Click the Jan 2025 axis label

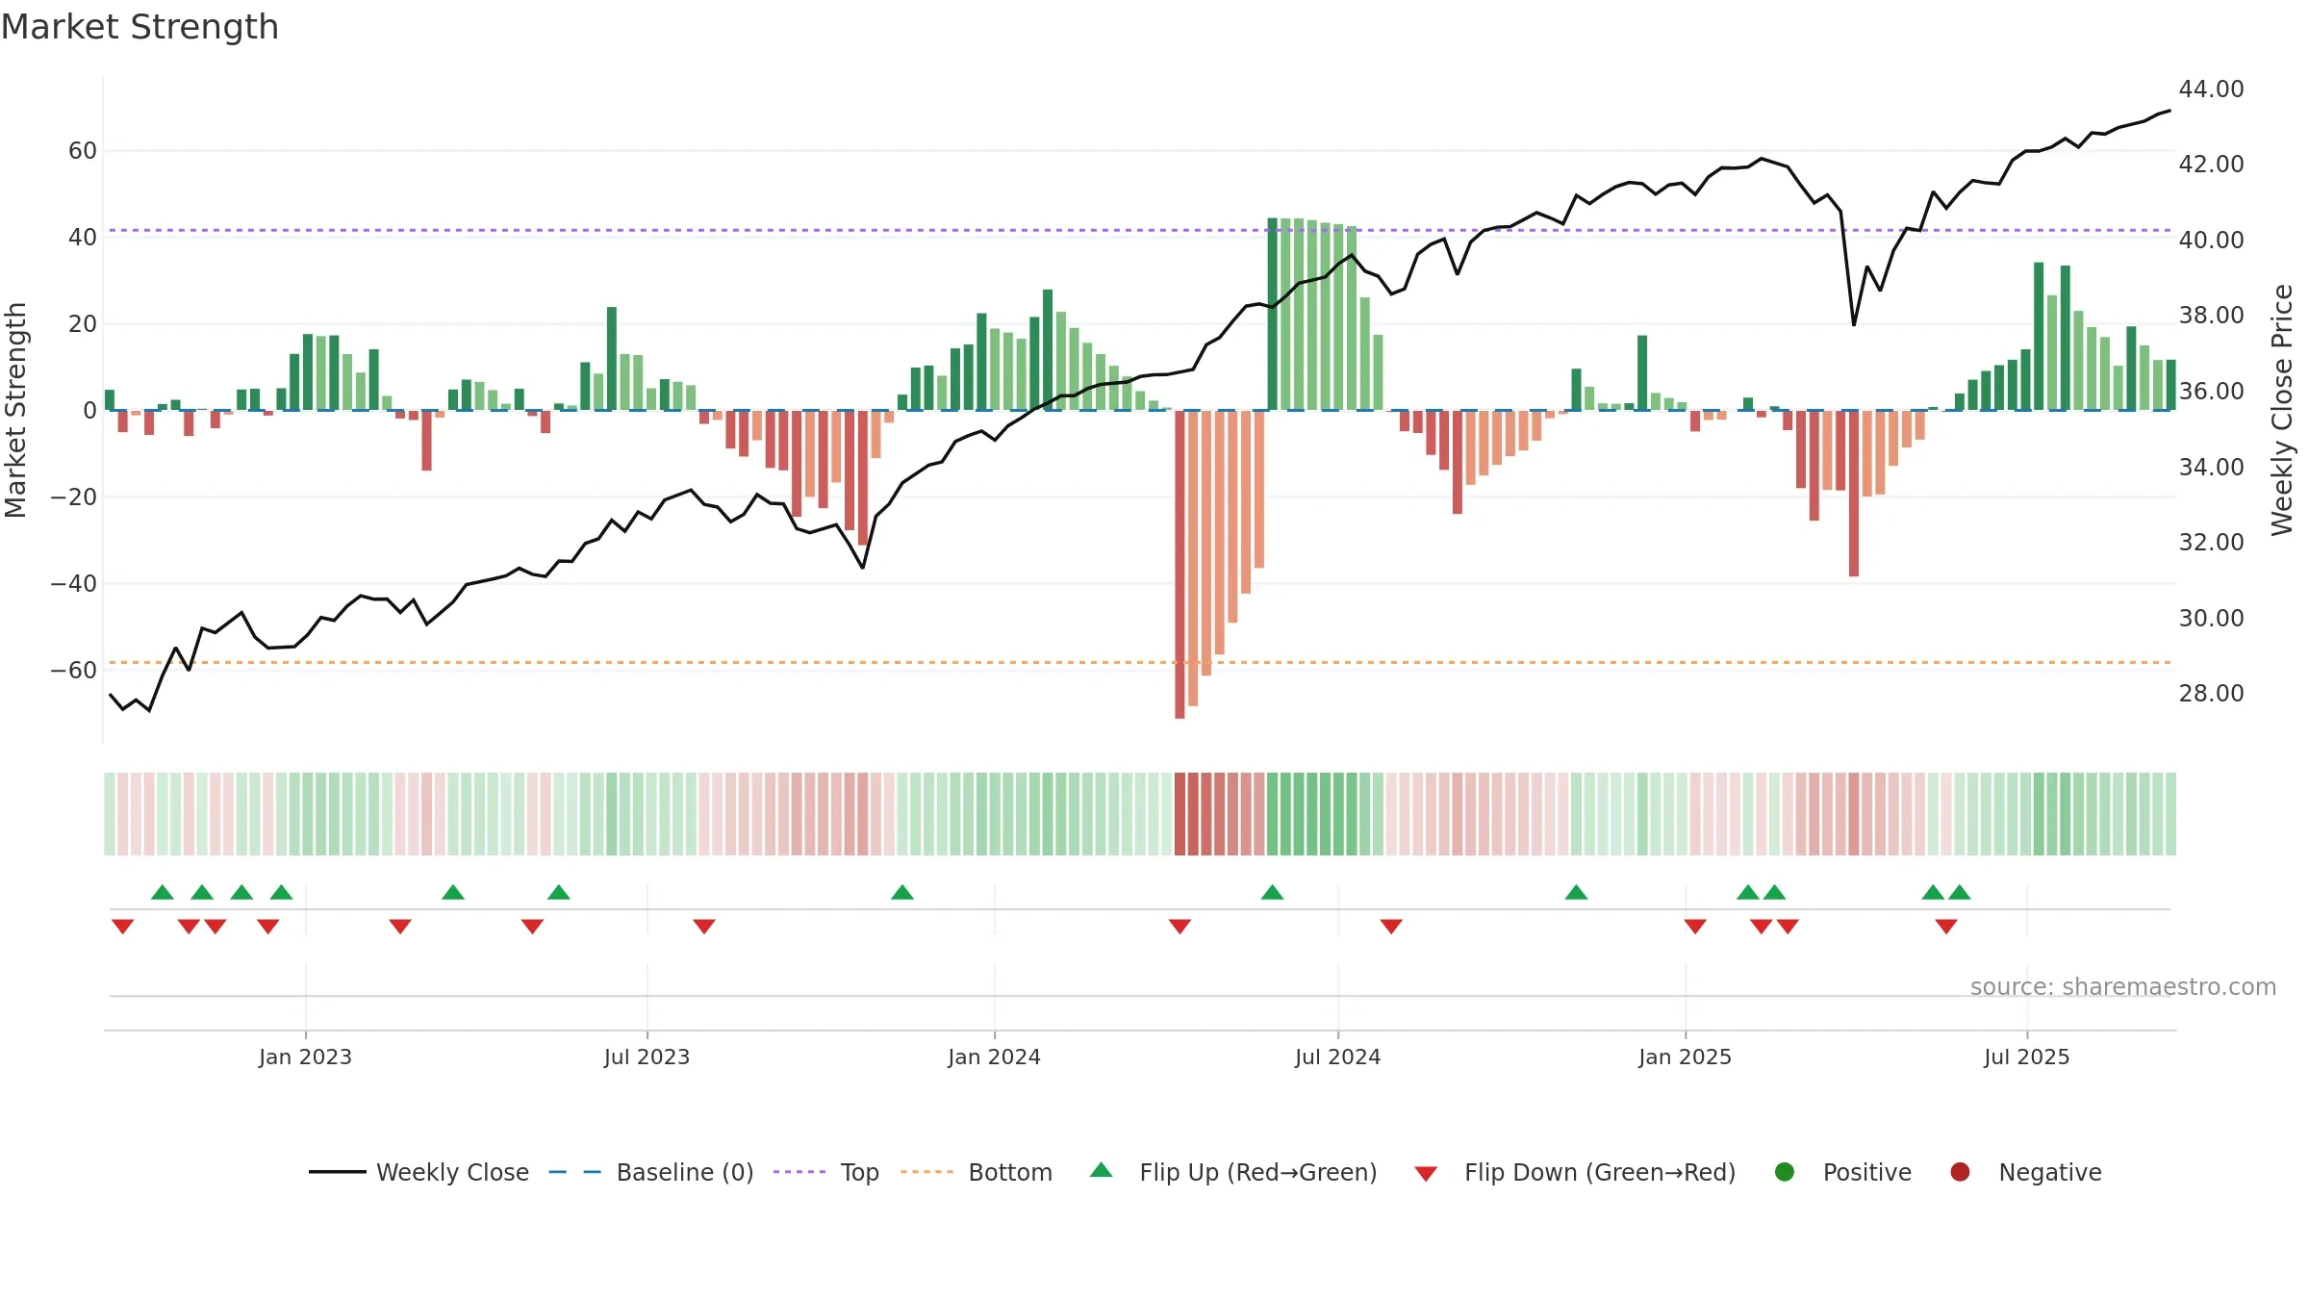coord(1685,1057)
